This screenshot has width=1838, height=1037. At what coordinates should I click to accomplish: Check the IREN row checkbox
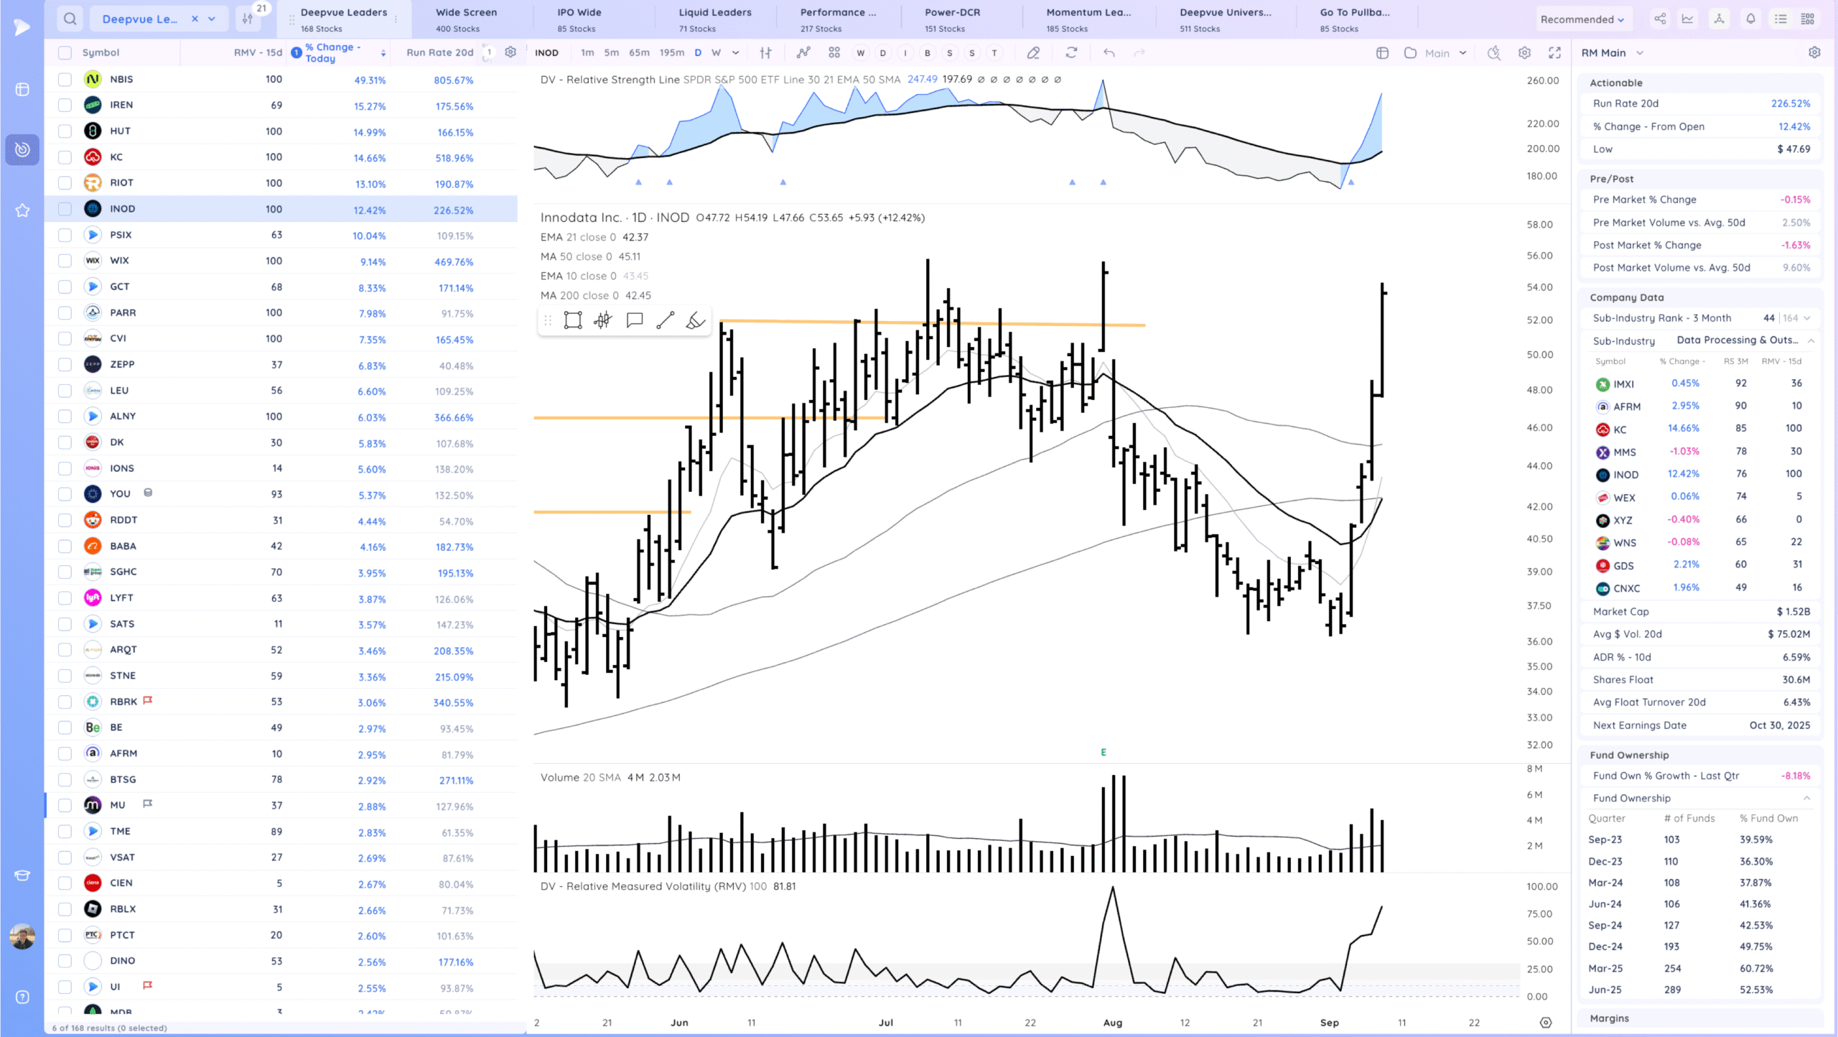(65, 105)
